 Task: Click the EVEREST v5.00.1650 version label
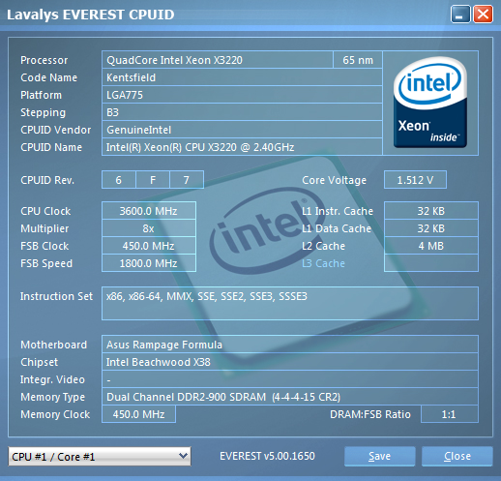267,456
